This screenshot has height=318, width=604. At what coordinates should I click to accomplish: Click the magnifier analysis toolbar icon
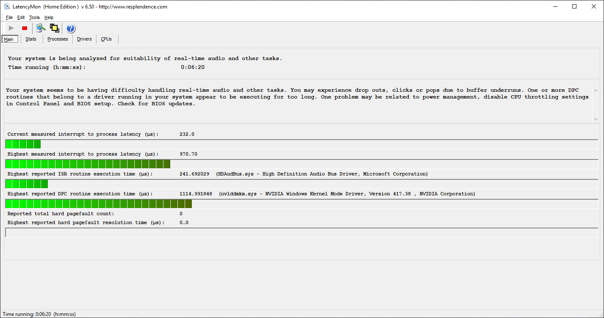[41, 28]
